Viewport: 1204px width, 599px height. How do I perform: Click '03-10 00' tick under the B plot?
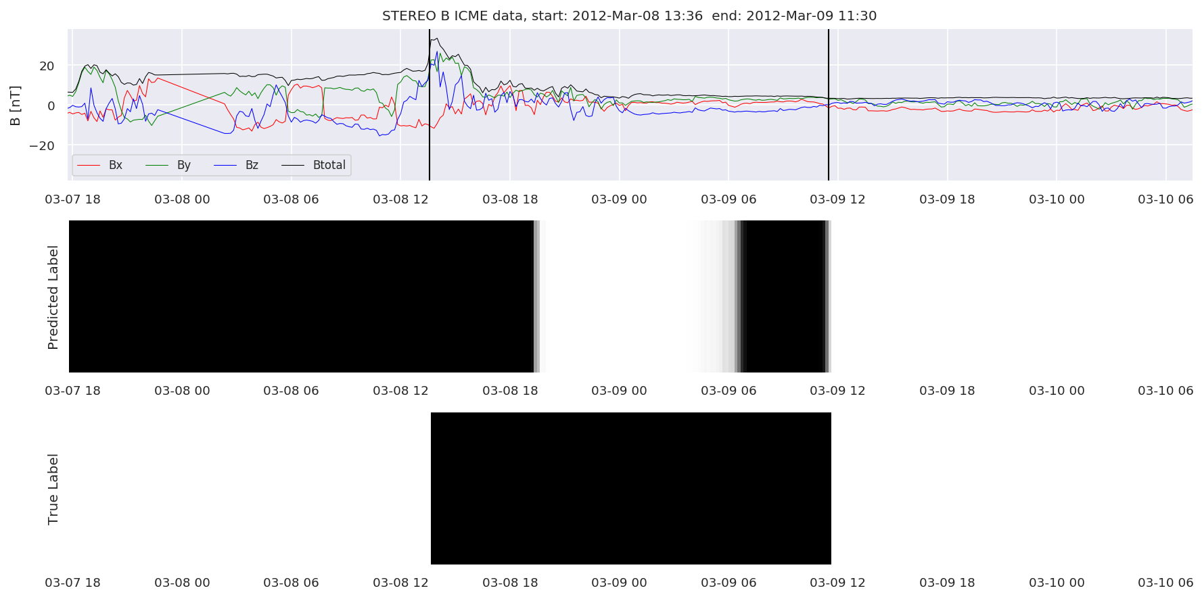1057,199
